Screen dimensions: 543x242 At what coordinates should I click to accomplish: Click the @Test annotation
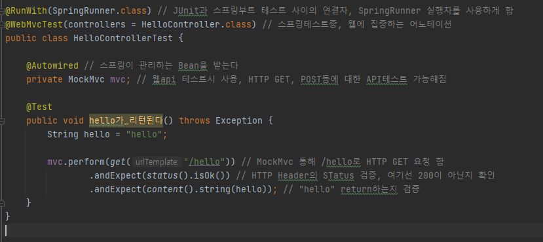(39, 107)
